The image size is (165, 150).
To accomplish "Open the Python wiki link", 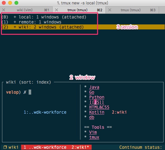I will click(x=97, y=97).
